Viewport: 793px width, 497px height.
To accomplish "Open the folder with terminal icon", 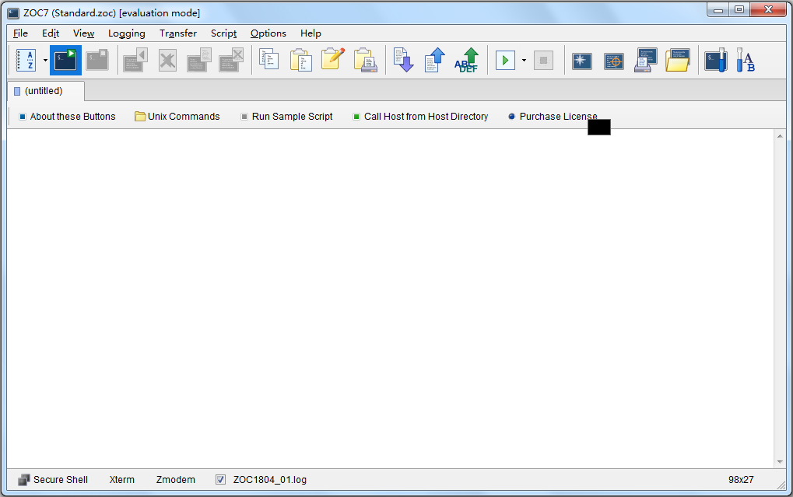I will click(x=678, y=60).
